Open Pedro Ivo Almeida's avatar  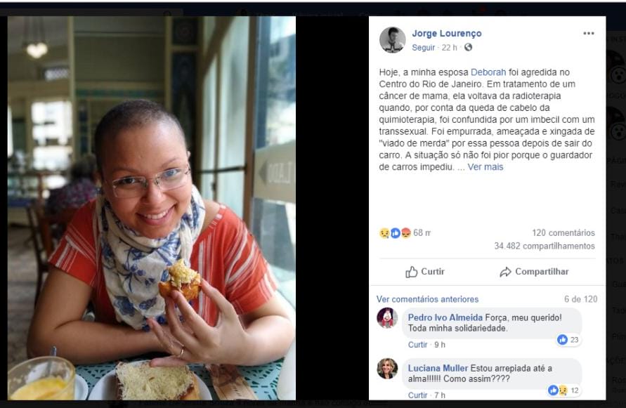point(387,318)
